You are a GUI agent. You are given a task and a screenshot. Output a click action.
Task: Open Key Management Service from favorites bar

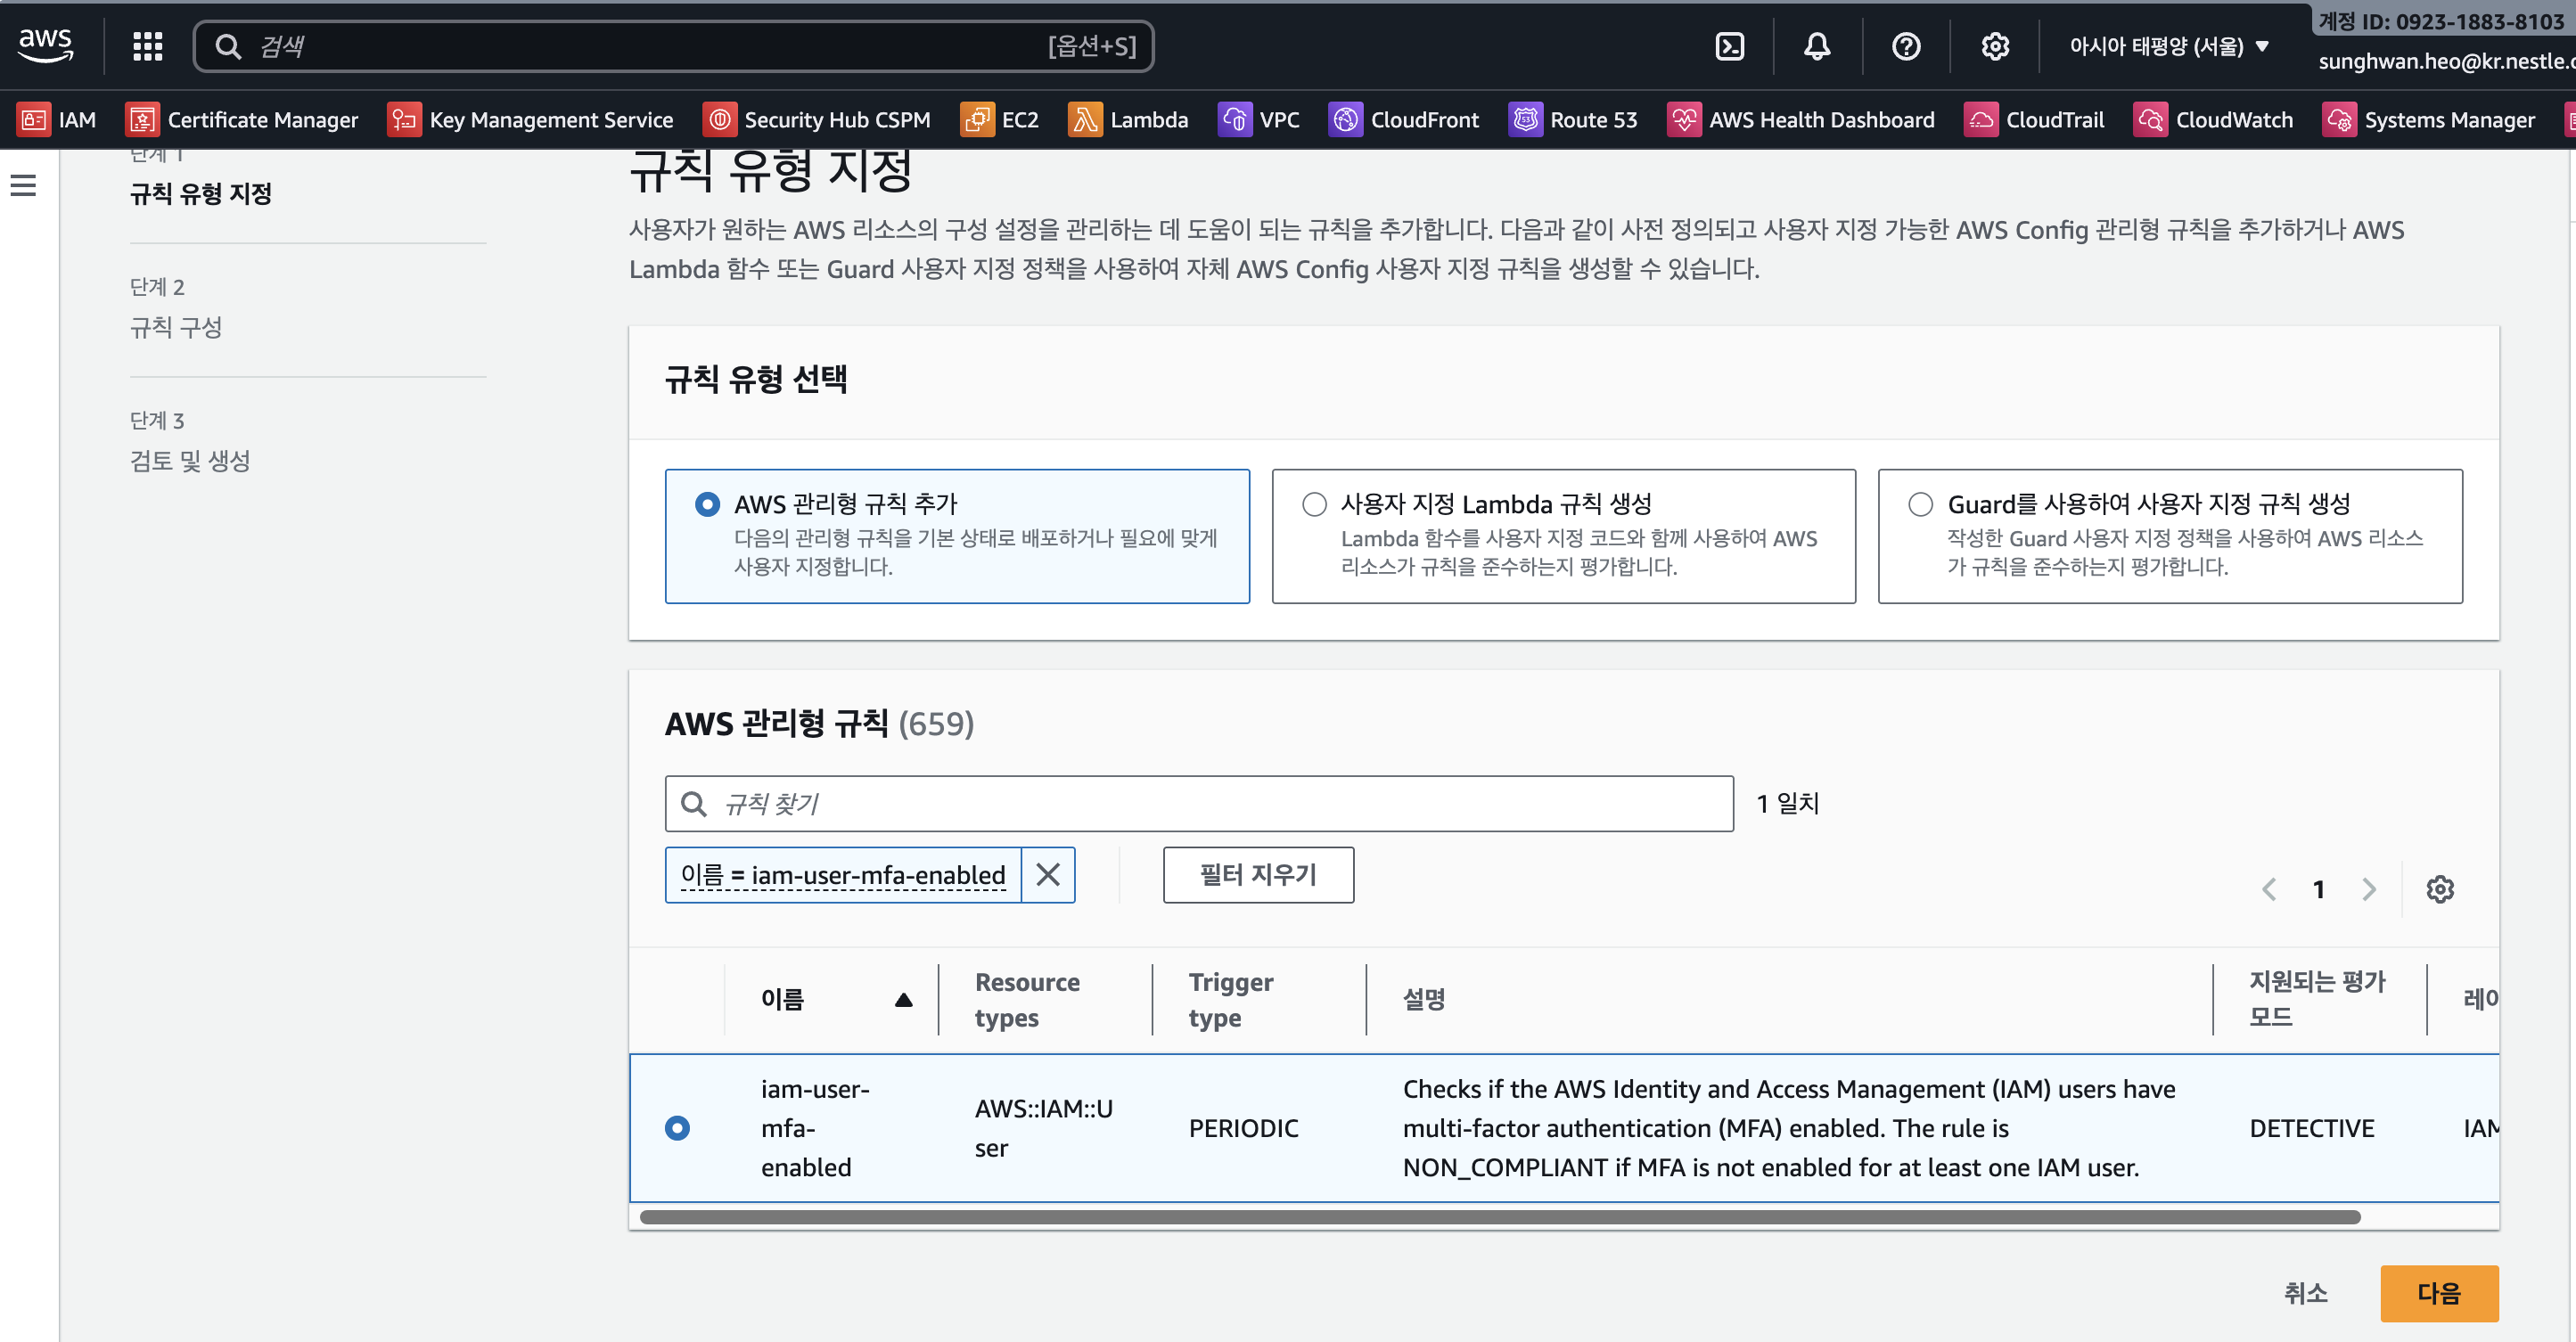[531, 120]
